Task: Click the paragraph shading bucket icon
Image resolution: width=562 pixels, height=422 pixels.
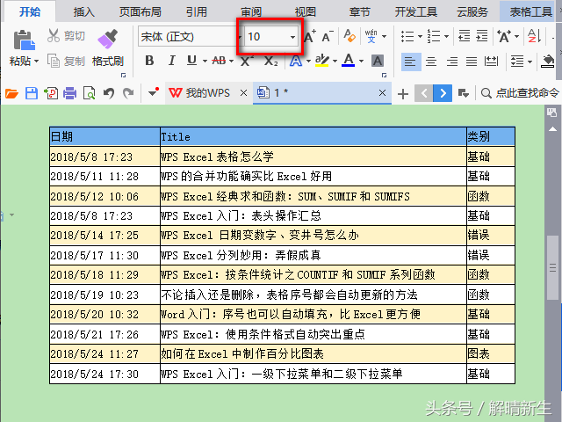Action: 547,61
